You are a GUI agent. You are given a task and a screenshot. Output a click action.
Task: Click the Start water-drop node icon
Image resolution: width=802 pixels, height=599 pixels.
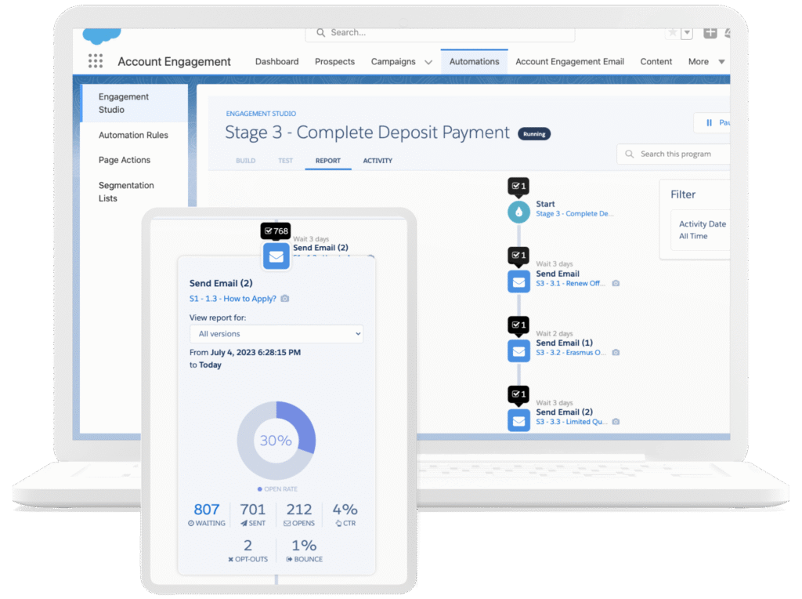[x=518, y=212]
